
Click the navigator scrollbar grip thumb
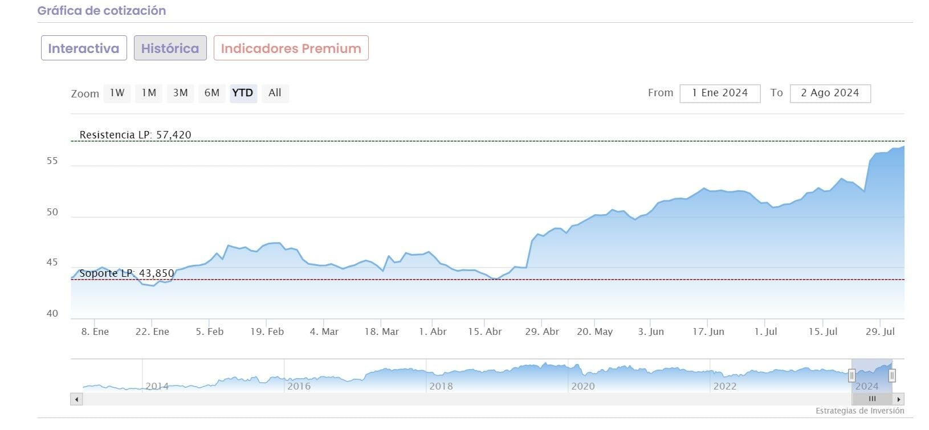pyautogui.click(x=872, y=399)
